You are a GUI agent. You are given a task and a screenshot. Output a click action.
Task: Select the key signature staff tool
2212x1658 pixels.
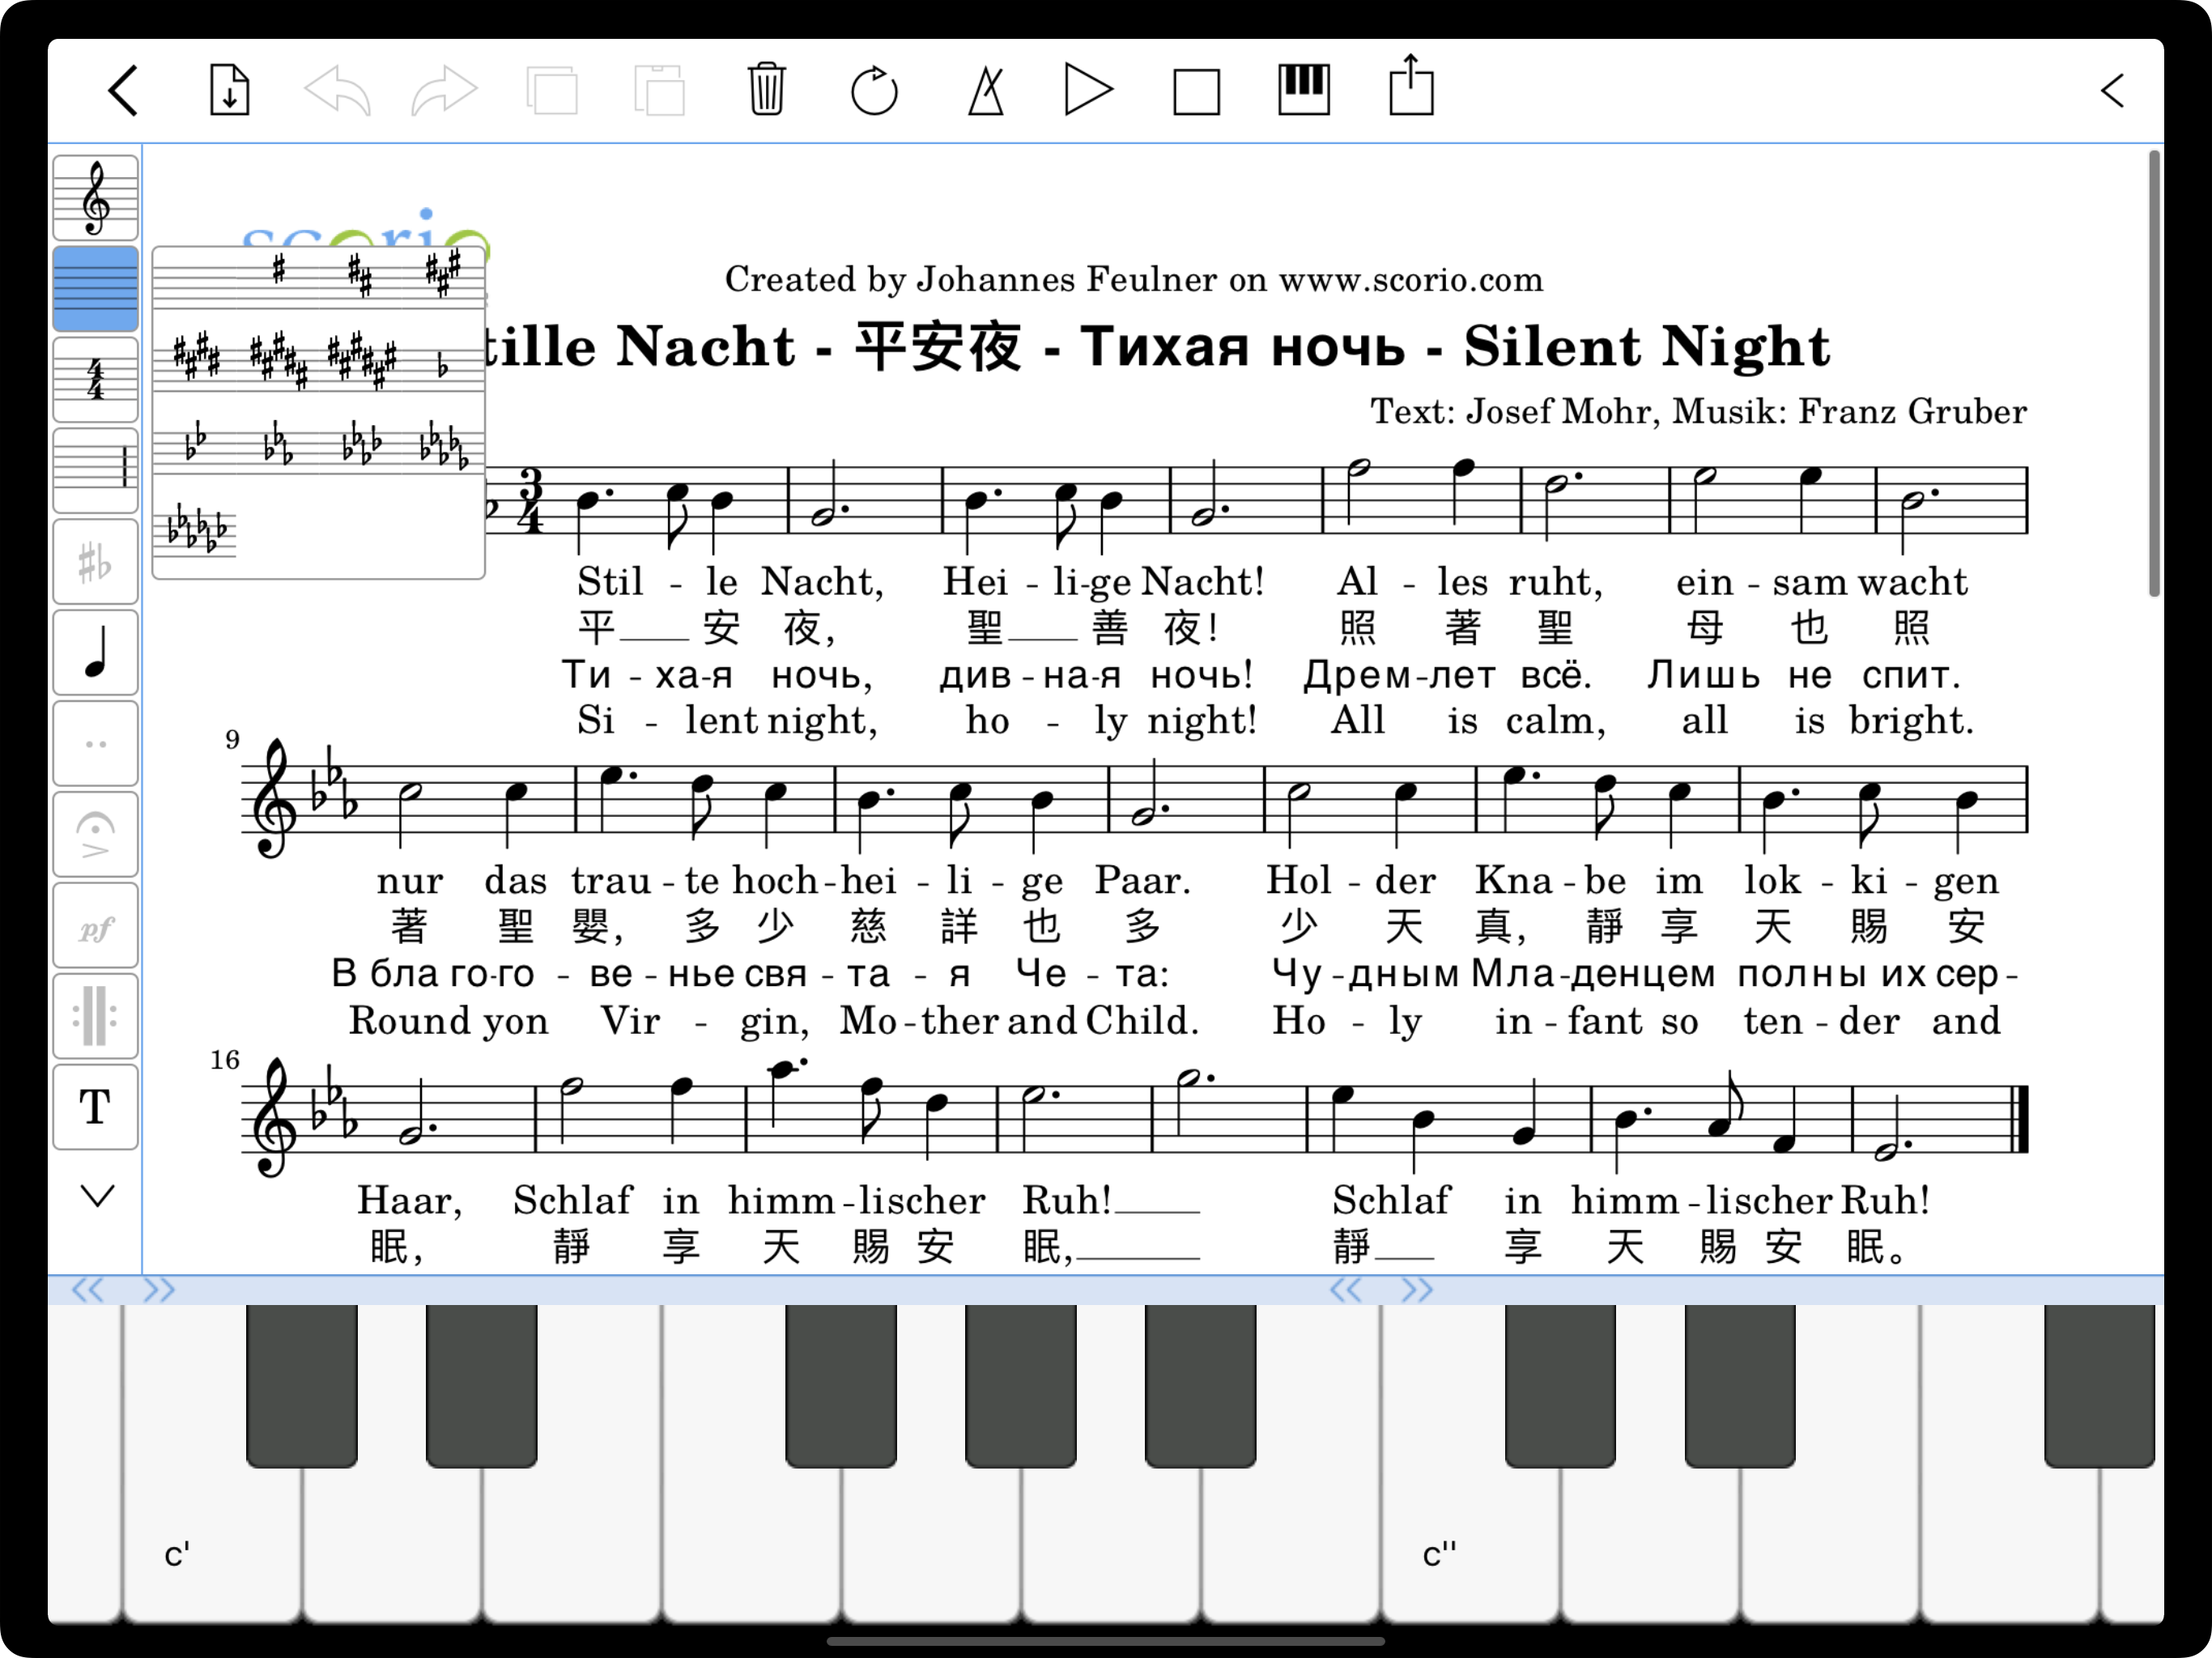tap(95, 289)
